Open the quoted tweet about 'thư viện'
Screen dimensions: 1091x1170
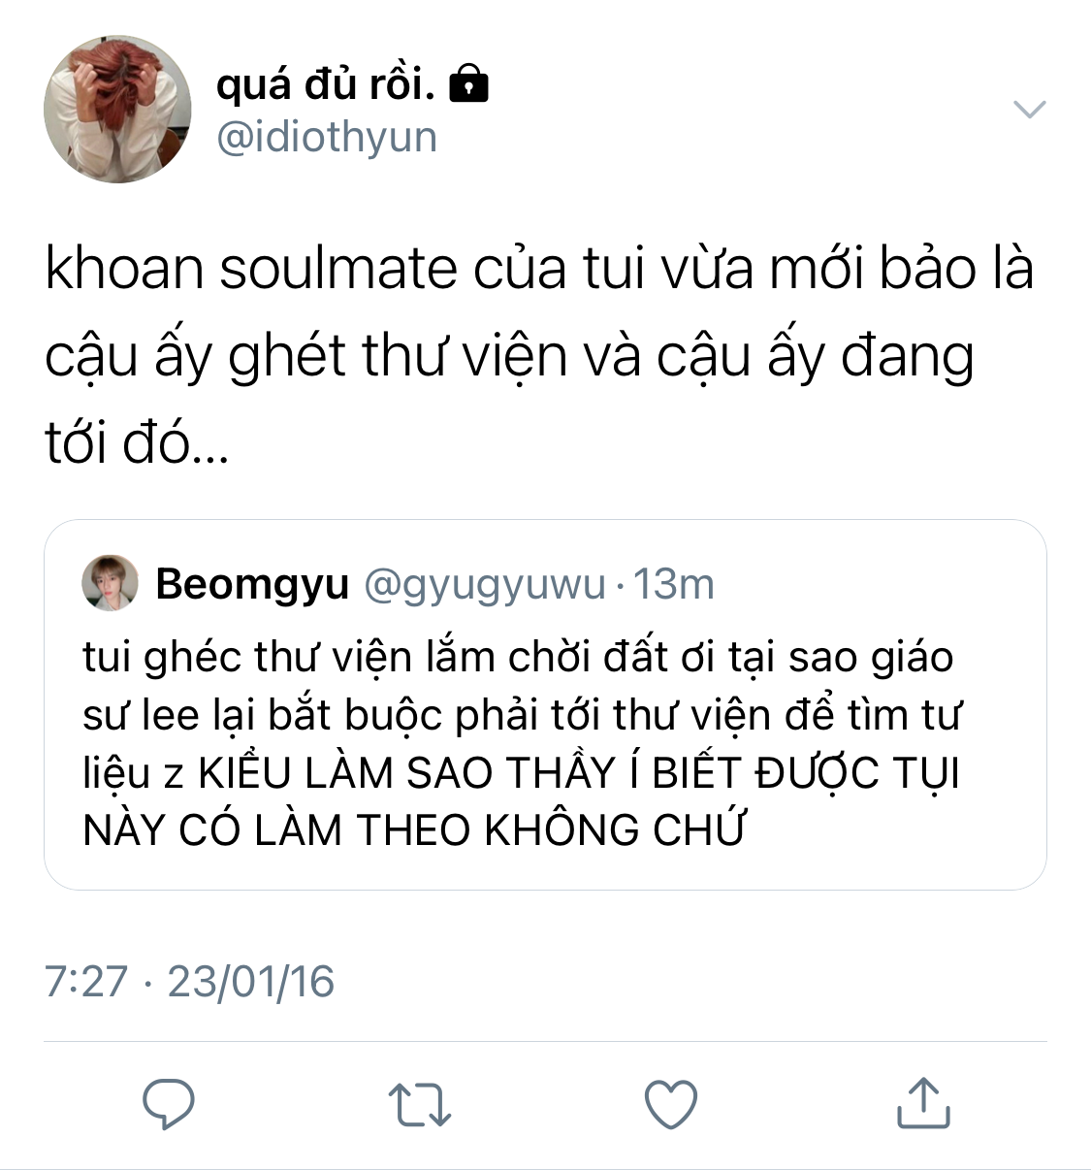tap(545, 704)
